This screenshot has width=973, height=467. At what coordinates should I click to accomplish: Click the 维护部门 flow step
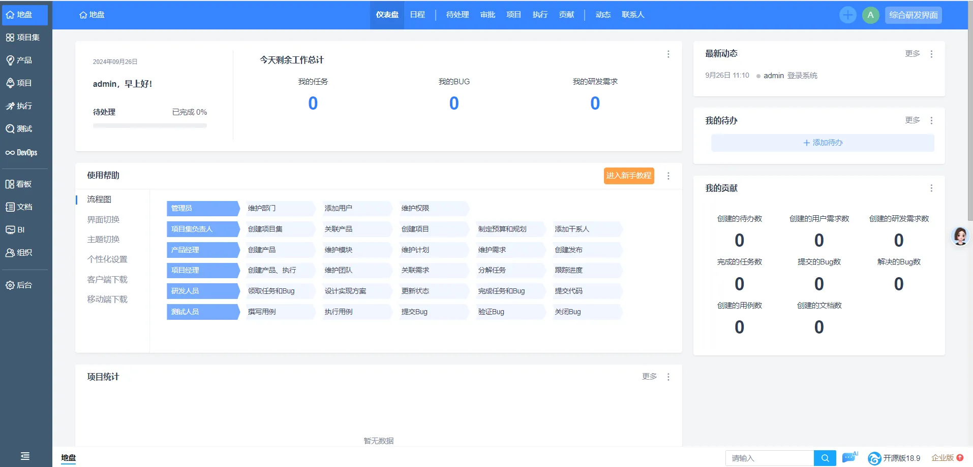click(280, 209)
